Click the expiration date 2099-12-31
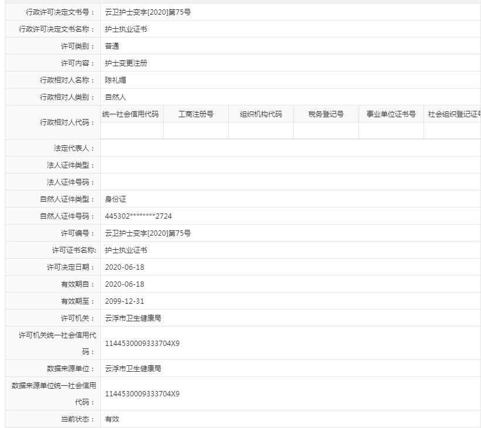481x428 pixels. [x=123, y=301]
